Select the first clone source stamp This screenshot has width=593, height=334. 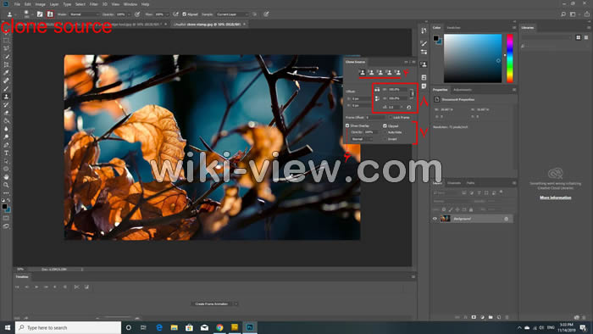[x=363, y=72]
